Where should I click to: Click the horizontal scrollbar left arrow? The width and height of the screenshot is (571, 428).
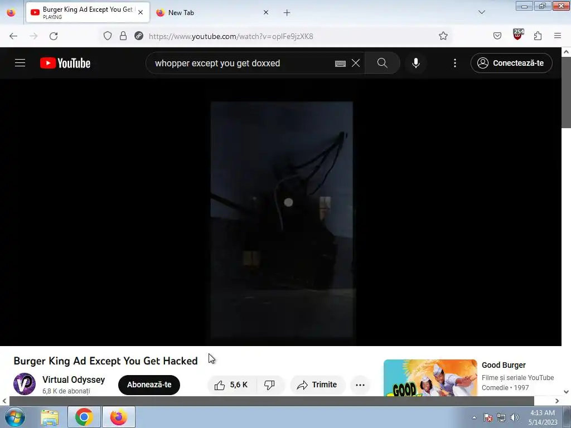(4, 401)
